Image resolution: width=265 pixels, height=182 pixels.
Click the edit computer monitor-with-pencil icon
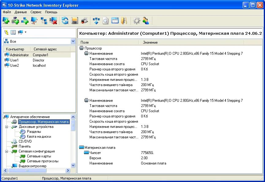point(34,21)
